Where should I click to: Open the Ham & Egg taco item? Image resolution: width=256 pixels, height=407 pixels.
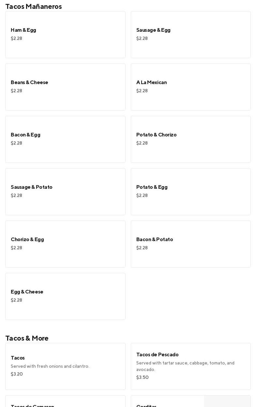[65, 35]
